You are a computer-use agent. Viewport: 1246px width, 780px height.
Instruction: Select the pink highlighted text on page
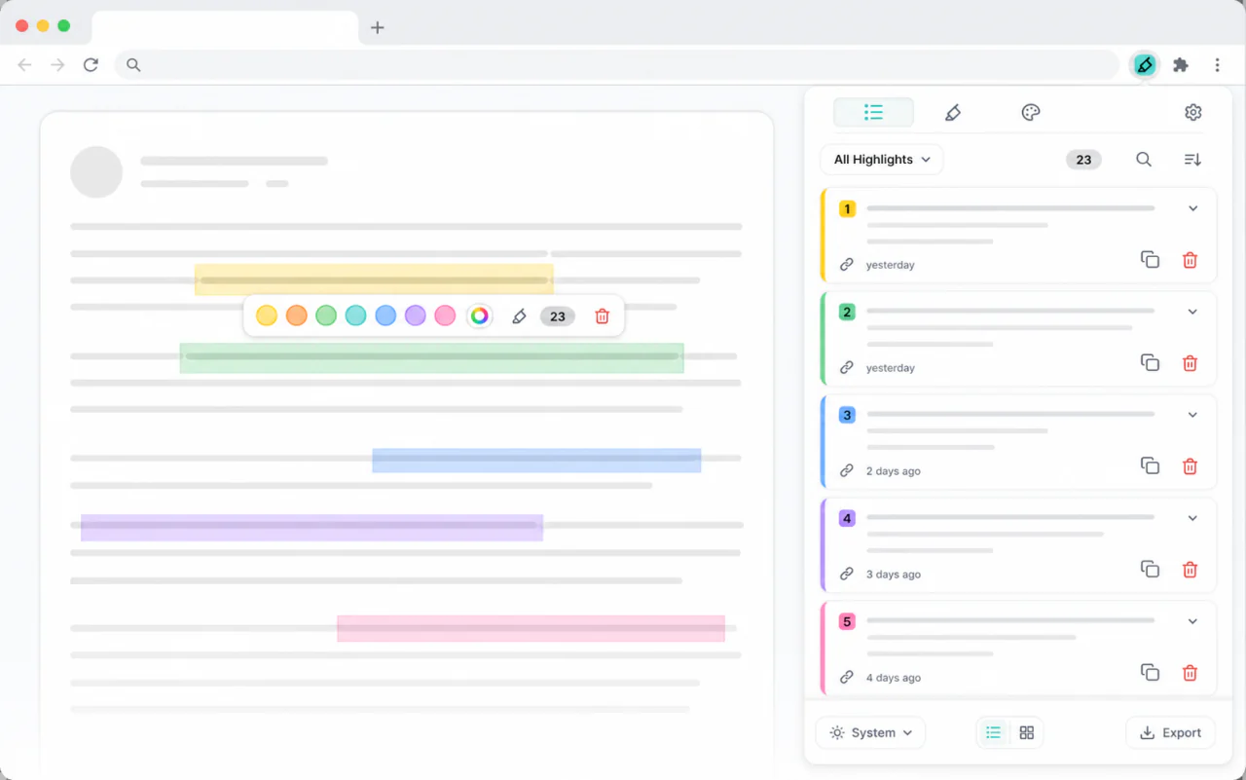pos(531,628)
